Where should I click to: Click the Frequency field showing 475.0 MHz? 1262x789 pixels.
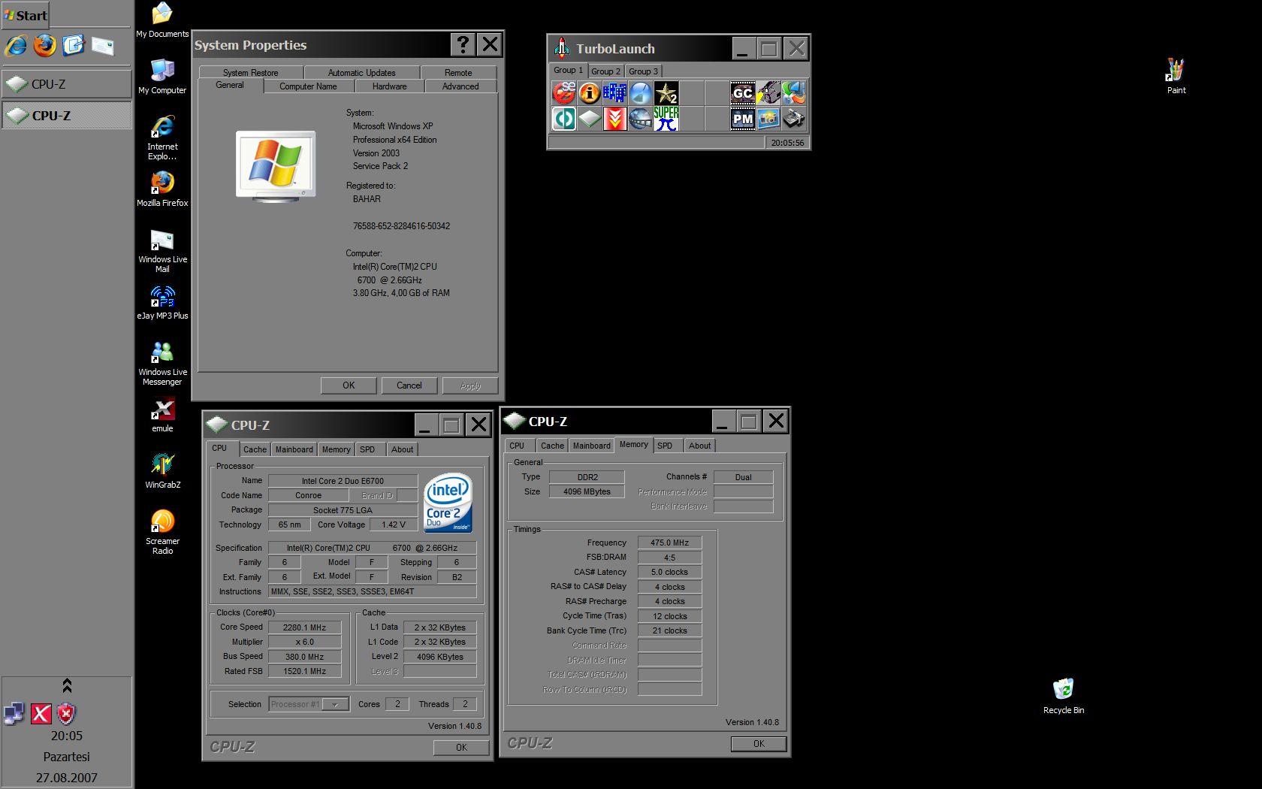tap(669, 543)
